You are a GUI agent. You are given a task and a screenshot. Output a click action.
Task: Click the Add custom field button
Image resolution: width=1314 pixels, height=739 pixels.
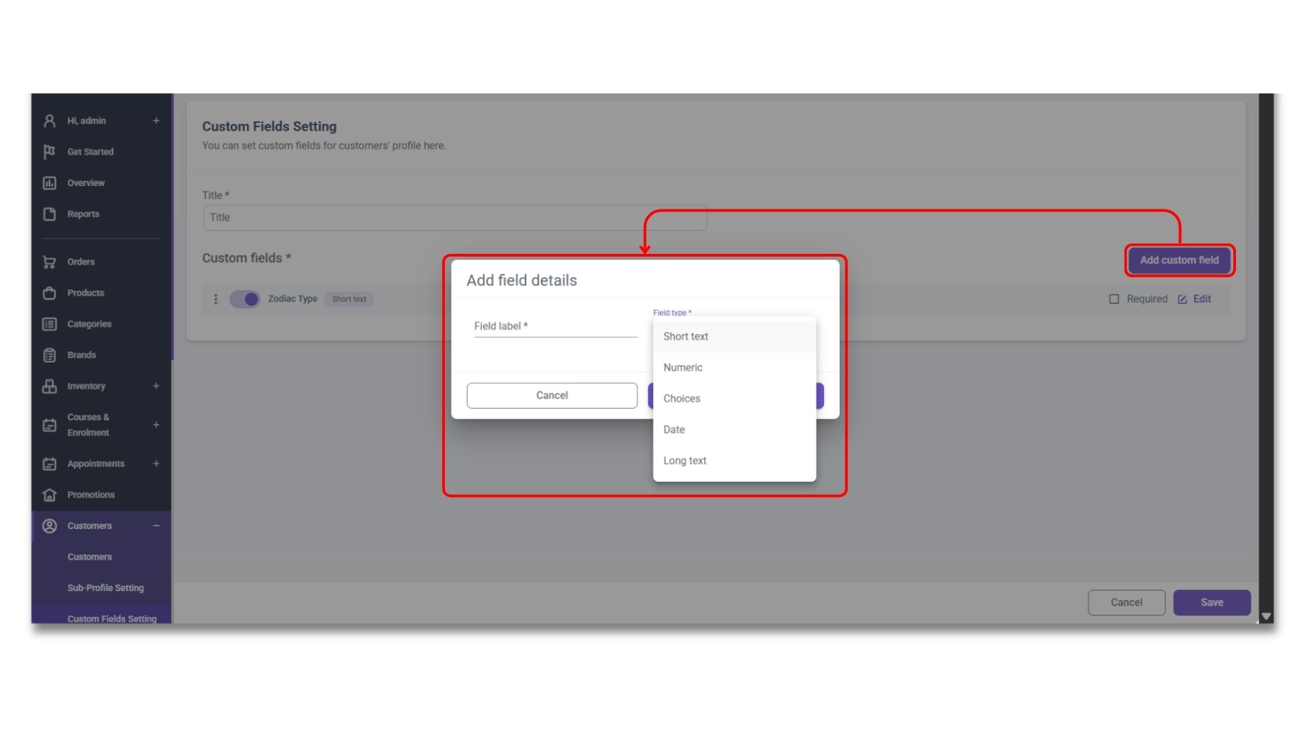(1179, 260)
